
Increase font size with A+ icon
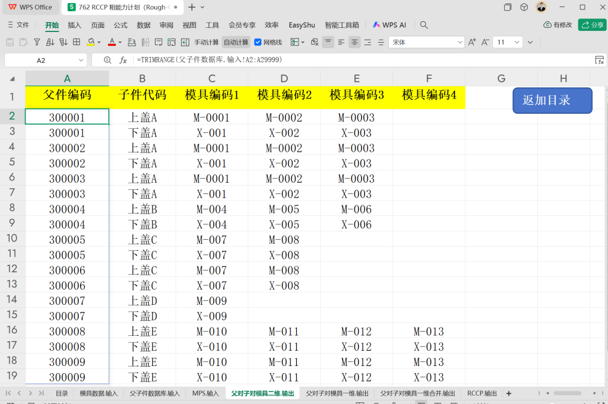[472, 42]
